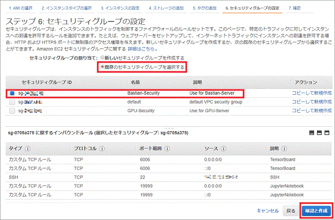Set inbound rules panel to half height with the middle layout icon

point(319,133)
